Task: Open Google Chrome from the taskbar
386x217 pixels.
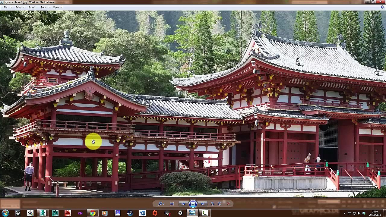Action: [x=93, y=213]
